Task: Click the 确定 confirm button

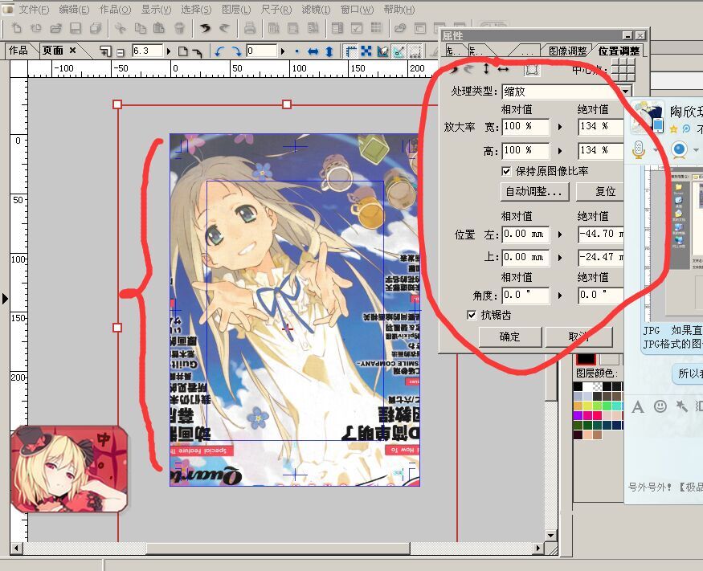Action: tap(510, 337)
